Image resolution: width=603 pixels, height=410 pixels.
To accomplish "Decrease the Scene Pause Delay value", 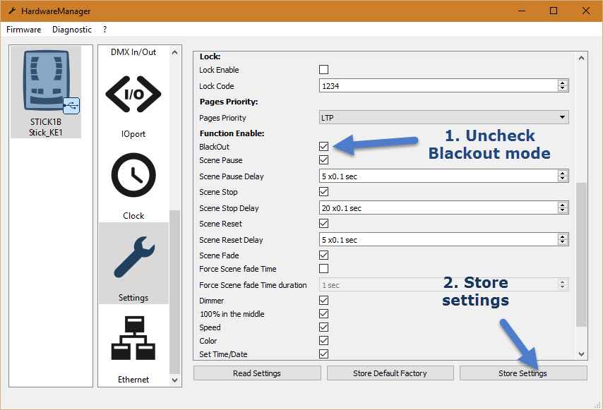I will click(x=562, y=179).
